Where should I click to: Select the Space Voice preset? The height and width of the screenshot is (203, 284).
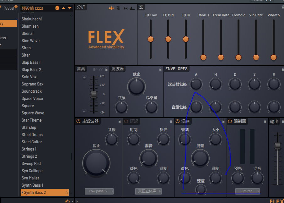[32, 99]
